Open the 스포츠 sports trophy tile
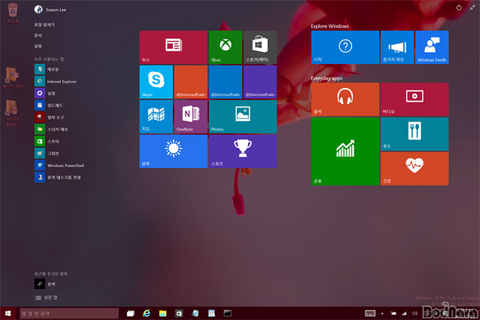 point(242,151)
